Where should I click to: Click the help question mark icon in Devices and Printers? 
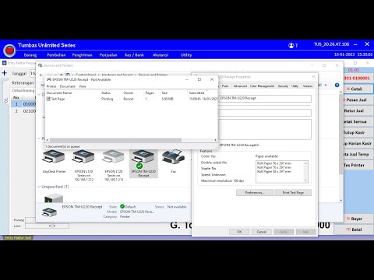[x=337, y=85]
